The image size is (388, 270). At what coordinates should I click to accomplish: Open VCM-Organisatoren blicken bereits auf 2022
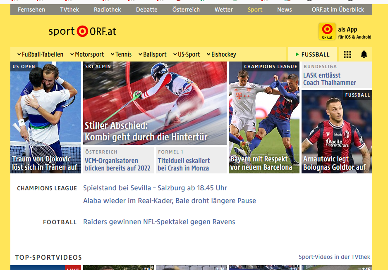pyautogui.click(x=117, y=165)
